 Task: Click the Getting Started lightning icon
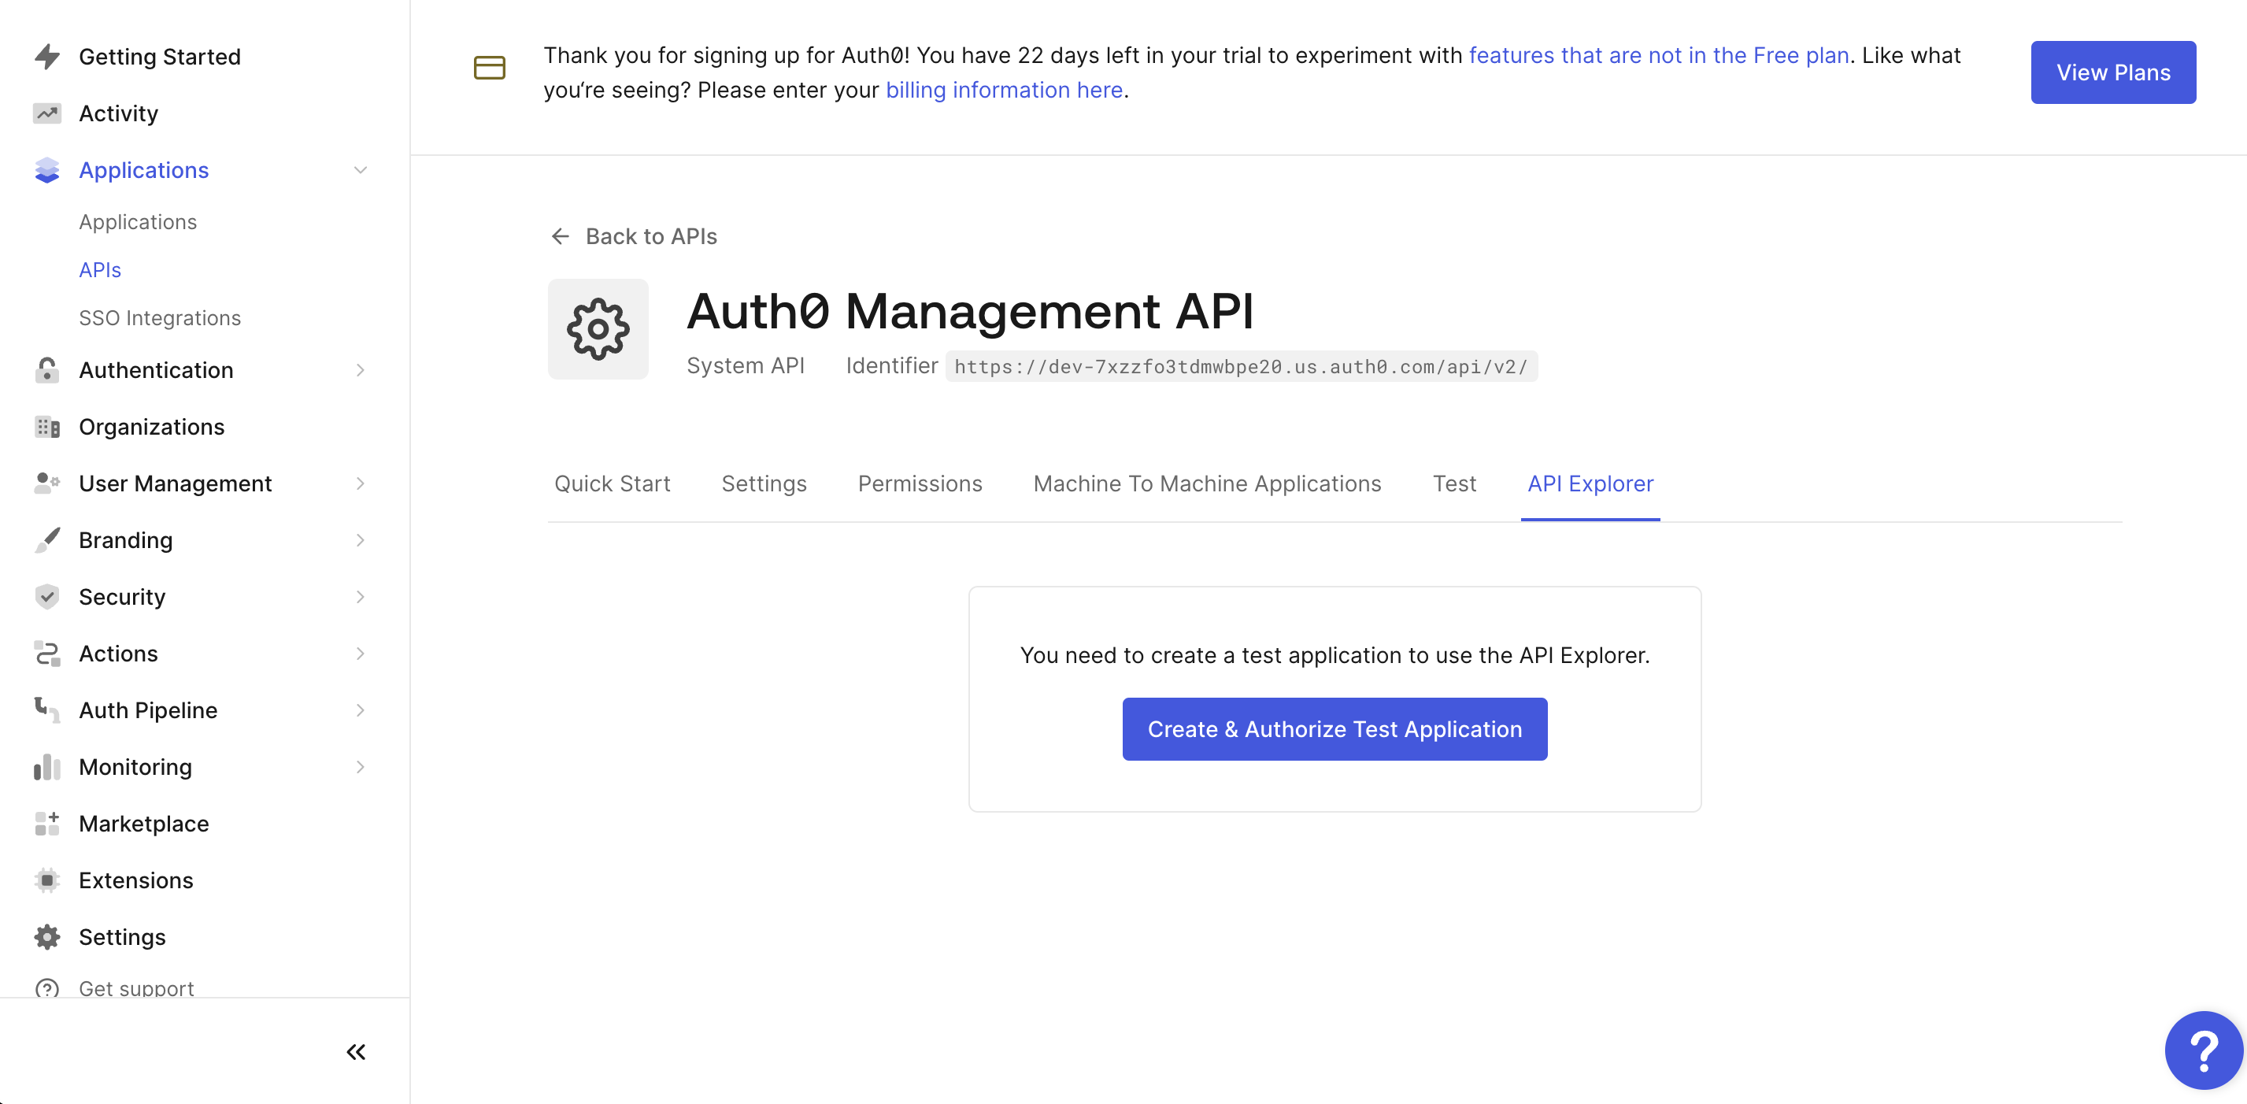tap(47, 56)
